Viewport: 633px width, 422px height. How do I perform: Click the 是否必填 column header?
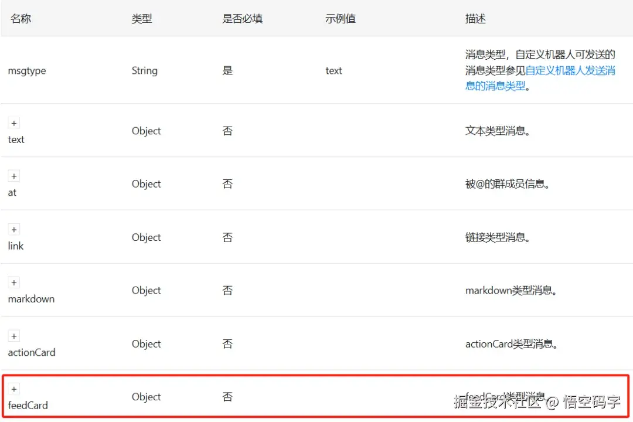tap(242, 19)
